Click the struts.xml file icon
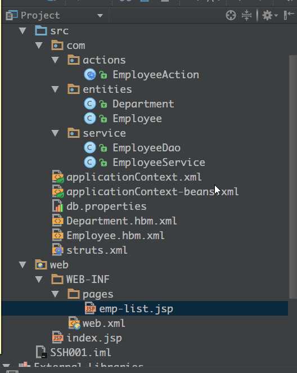Viewport: 297px width, 373px height. pos(58,250)
